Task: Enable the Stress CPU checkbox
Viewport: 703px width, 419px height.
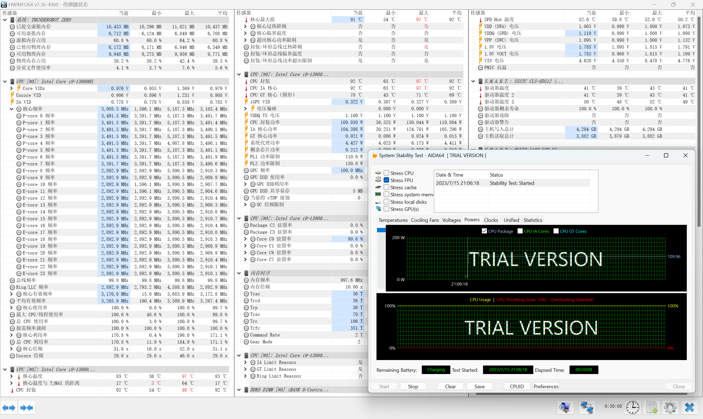Action: click(x=386, y=173)
